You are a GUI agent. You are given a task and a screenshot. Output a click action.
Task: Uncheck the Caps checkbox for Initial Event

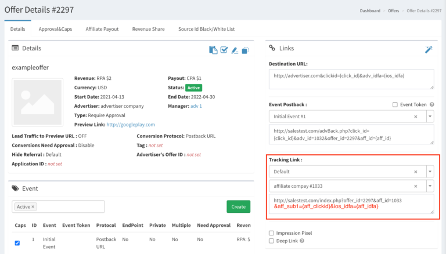[17, 243]
